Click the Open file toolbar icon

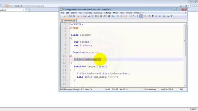coord(67,16)
